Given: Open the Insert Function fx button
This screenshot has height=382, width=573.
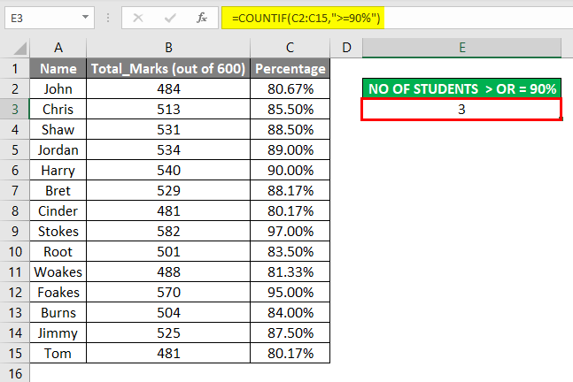Looking at the screenshot, I should (x=202, y=18).
